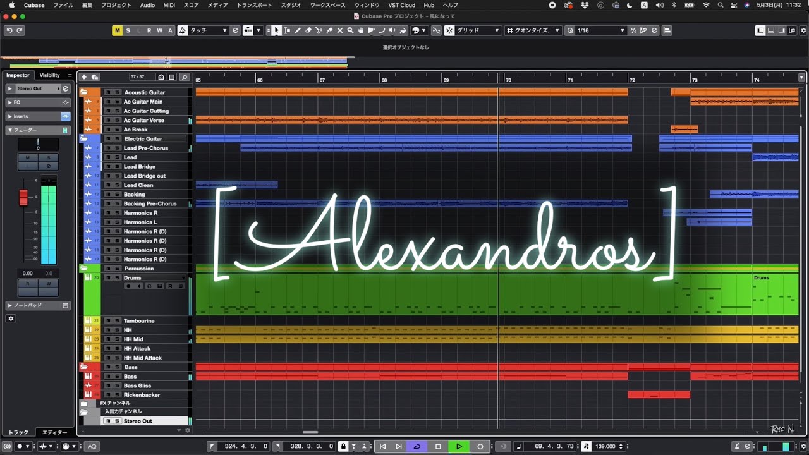Select the arrow Object Selection tool

coord(276,30)
